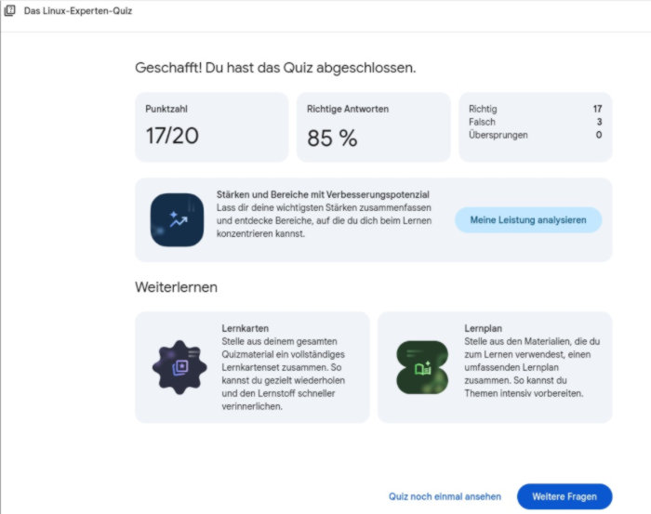Click the Punktzahl label

pos(167,109)
